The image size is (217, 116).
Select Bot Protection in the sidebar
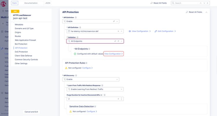pos(21,44)
